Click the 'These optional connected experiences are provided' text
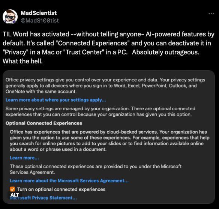Screen dimensions: 219x209 point(96,169)
